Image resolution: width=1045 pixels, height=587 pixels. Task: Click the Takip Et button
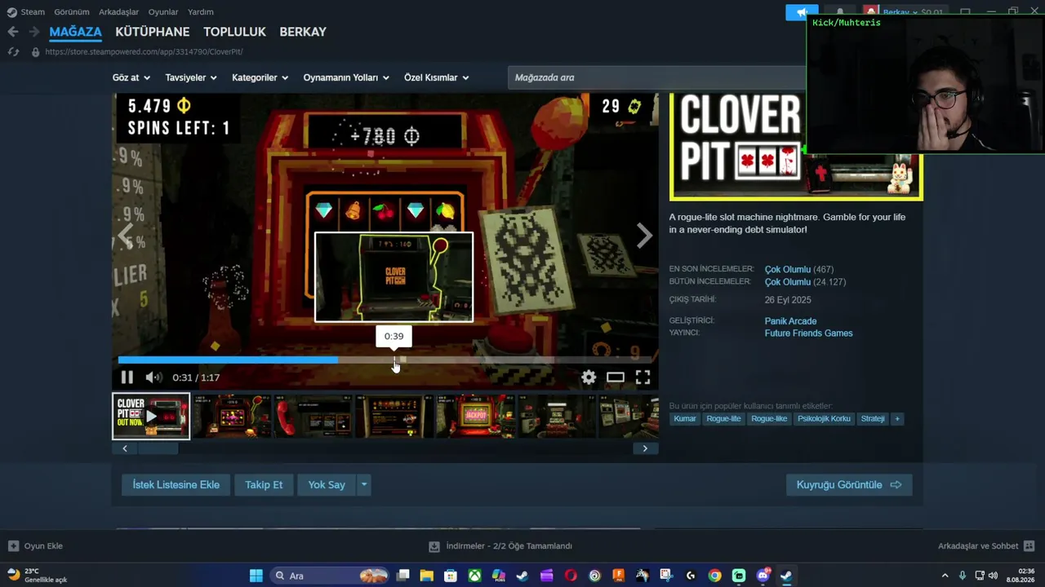click(264, 485)
